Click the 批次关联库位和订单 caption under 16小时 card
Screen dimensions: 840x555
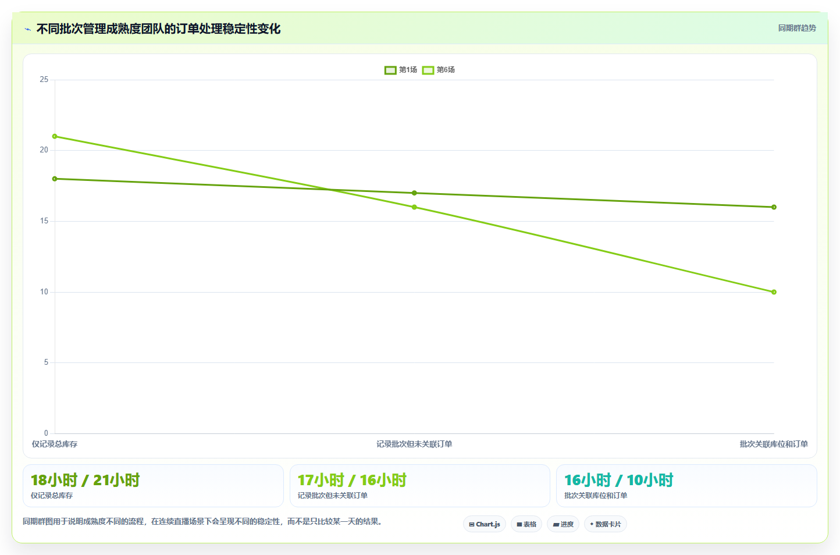click(596, 496)
